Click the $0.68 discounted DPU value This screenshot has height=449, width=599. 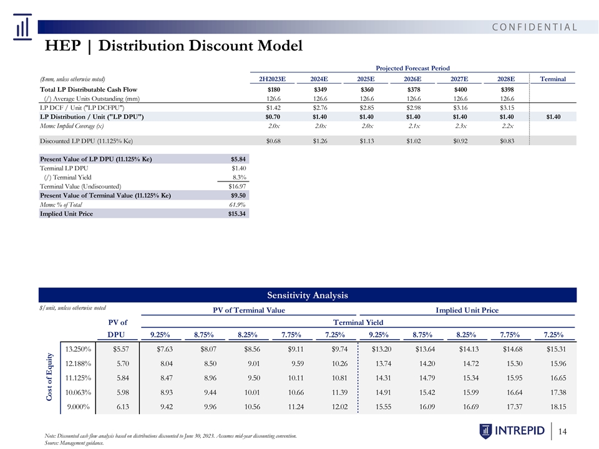pos(273,141)
